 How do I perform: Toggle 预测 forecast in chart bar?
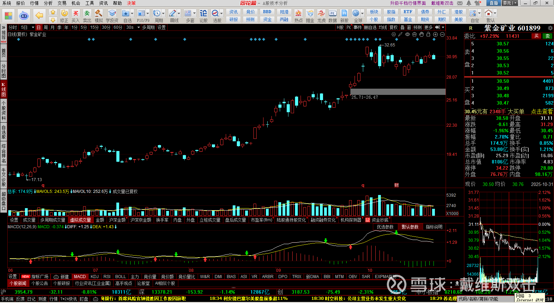(418, 27)
